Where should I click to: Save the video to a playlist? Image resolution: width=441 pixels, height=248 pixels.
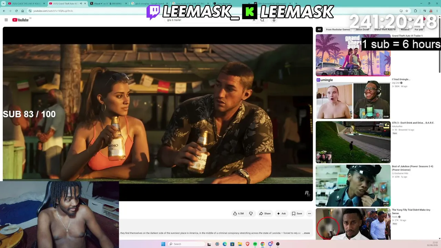pyautogui.click(x=297, y=214)
